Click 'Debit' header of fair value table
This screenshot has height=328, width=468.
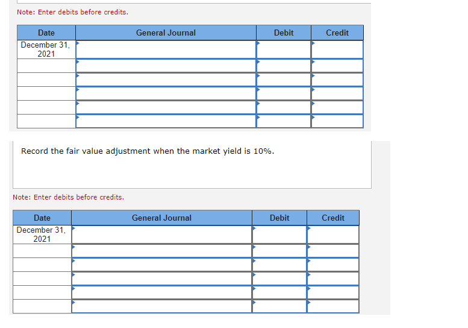pyautogui.click(x=279, y=218)
